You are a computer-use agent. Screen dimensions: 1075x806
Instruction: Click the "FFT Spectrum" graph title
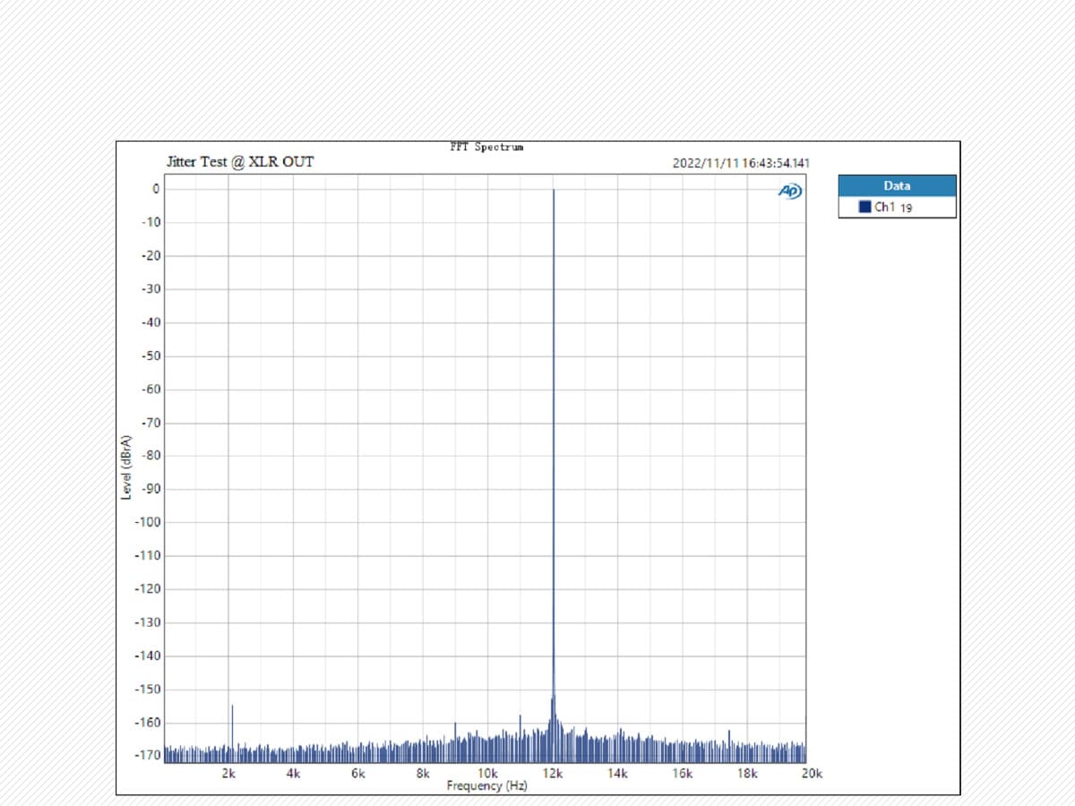[x=486, y=147]
